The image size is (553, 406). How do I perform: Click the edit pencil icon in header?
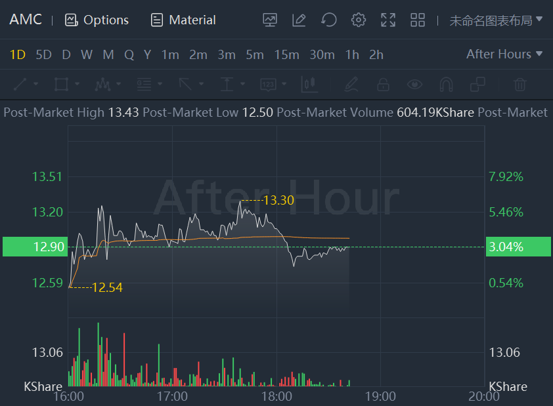[299, 20]
